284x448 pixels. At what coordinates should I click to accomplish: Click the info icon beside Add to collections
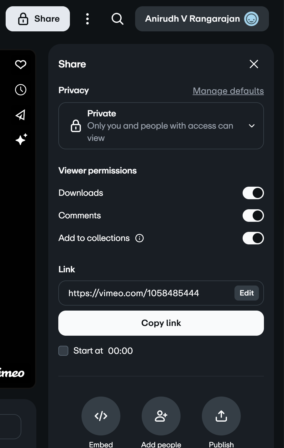(140, 238)
